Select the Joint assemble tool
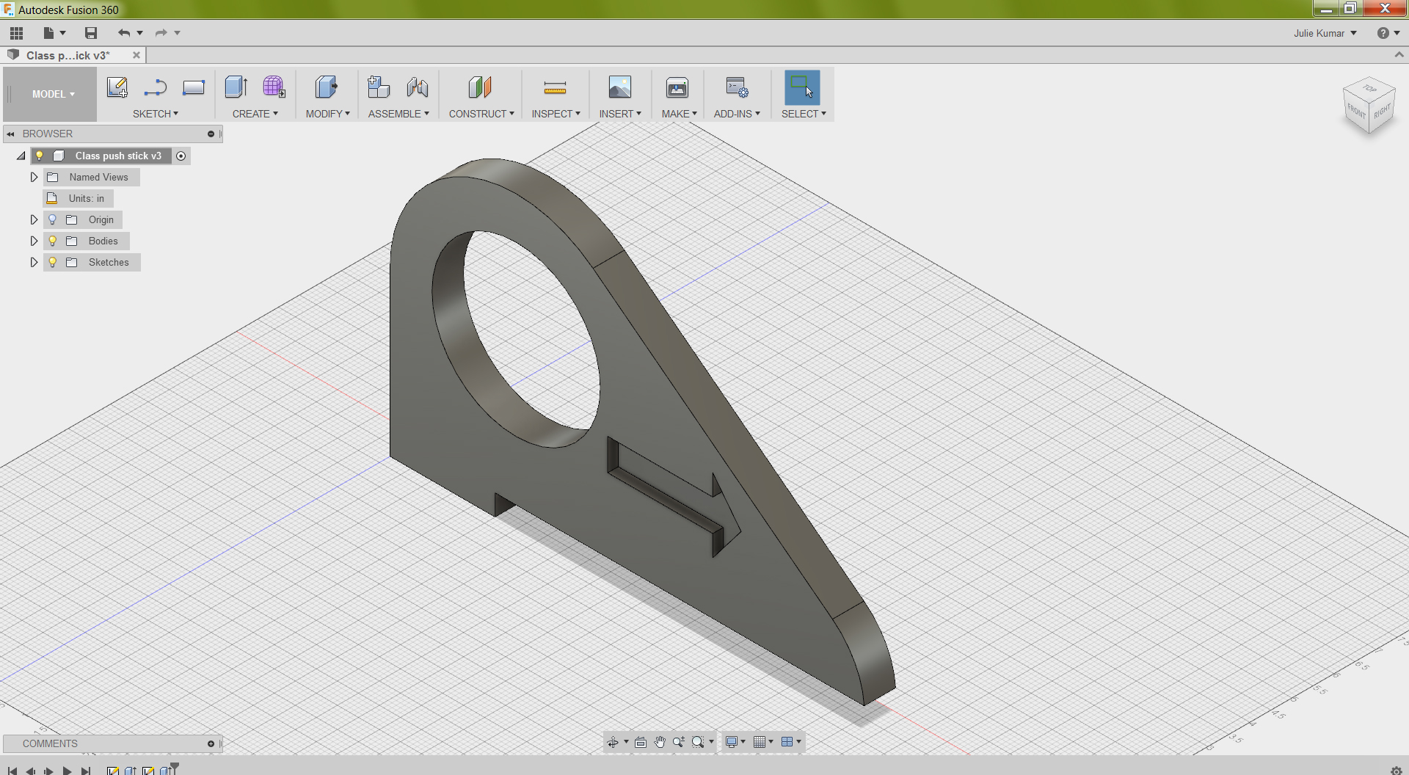 coord(418,87)
